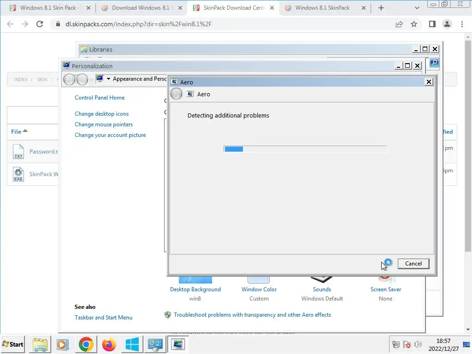Click INDEX breadcrumb on web page
472x354 pixels.
pyautogui.click(x=21, y=79)
